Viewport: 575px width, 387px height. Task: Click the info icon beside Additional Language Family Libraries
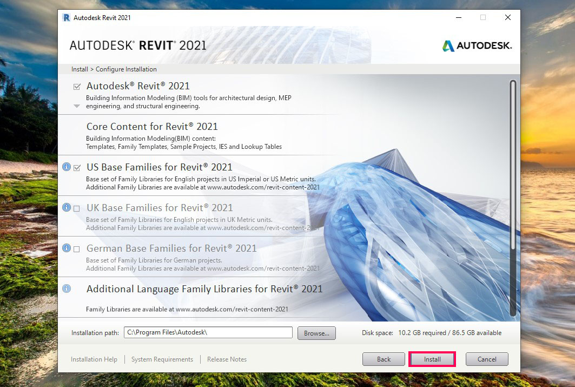point(67,289)
